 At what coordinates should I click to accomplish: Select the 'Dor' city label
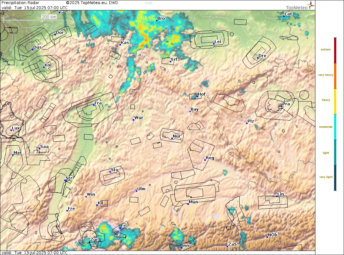pyautogui.click(x=60, y=33)
